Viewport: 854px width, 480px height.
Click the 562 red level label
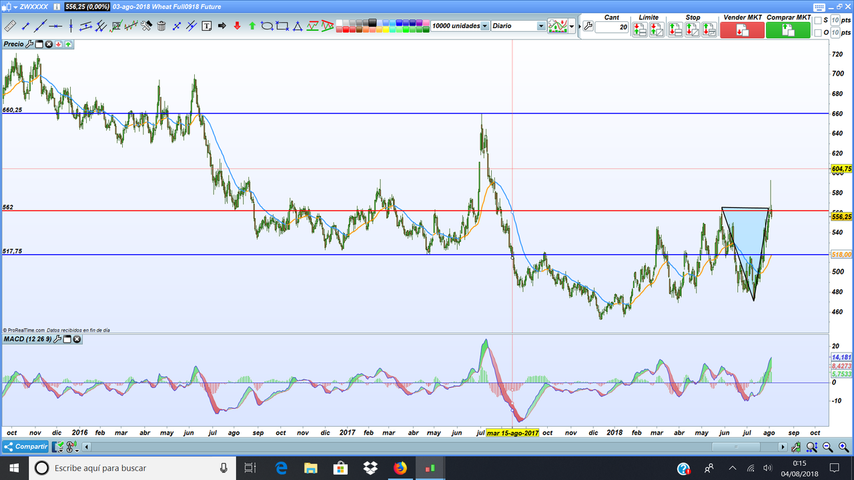8,207
